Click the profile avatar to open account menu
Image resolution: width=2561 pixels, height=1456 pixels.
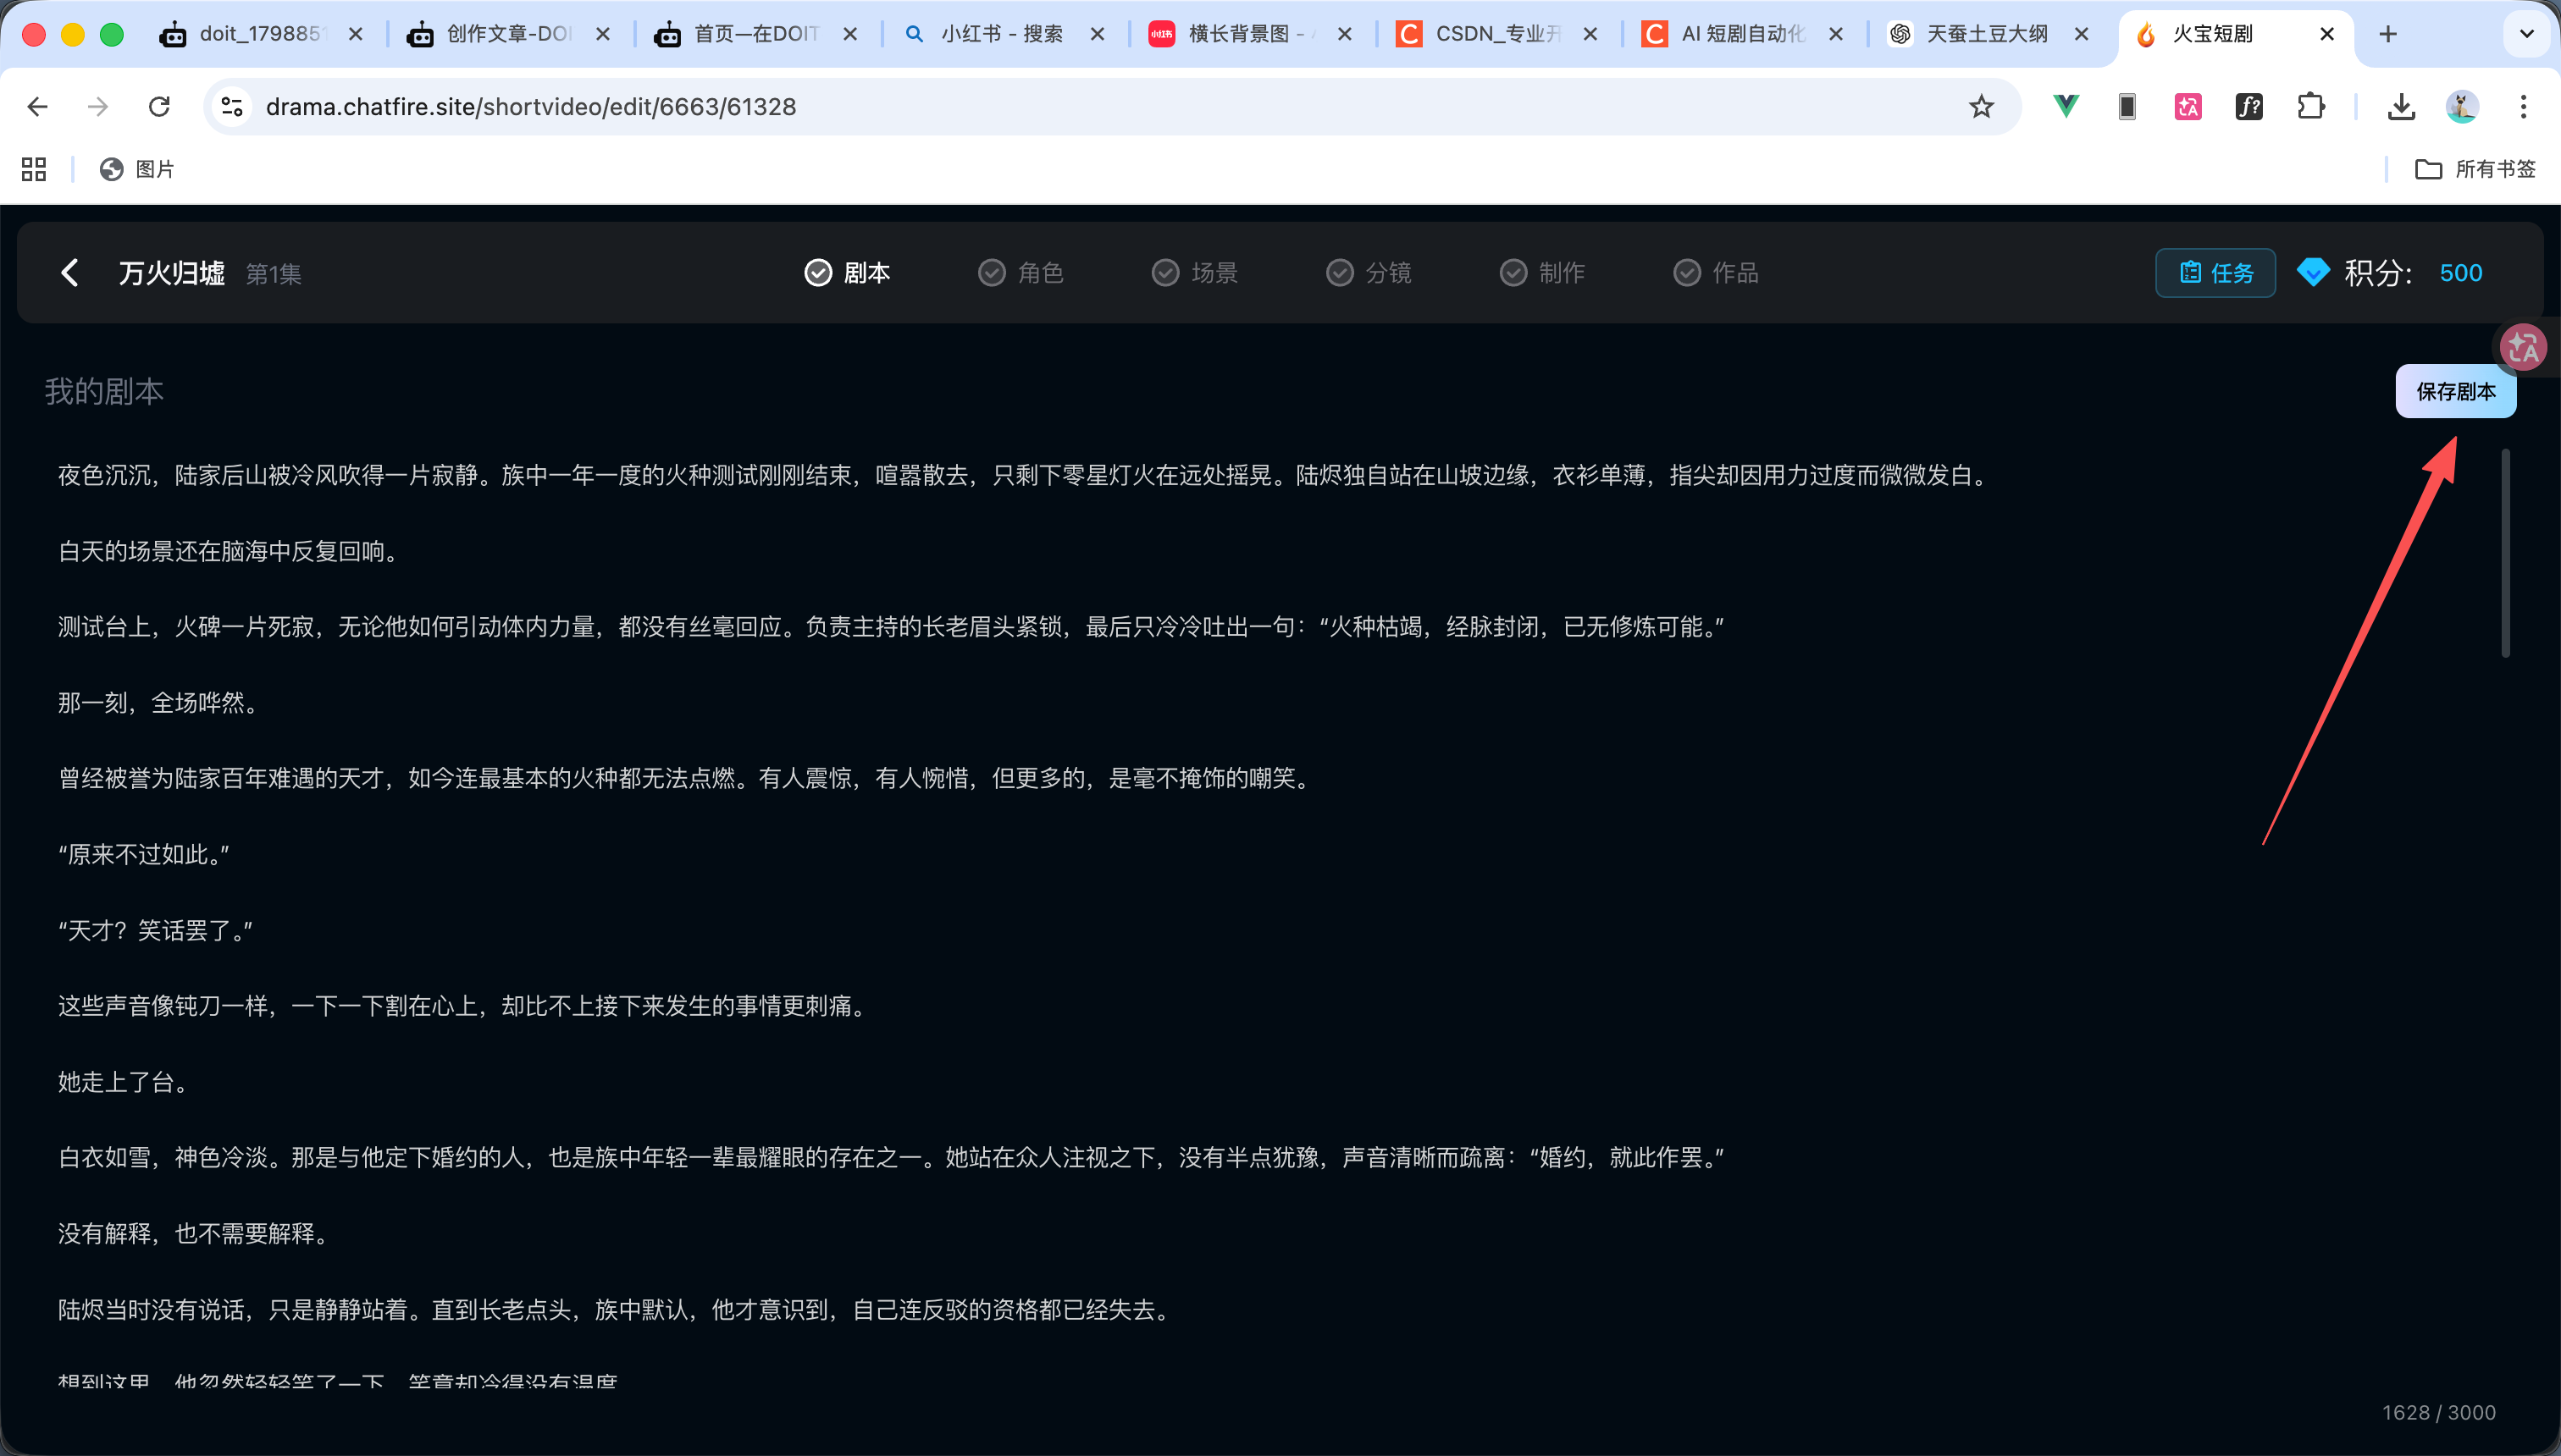tap(2462, 106)
